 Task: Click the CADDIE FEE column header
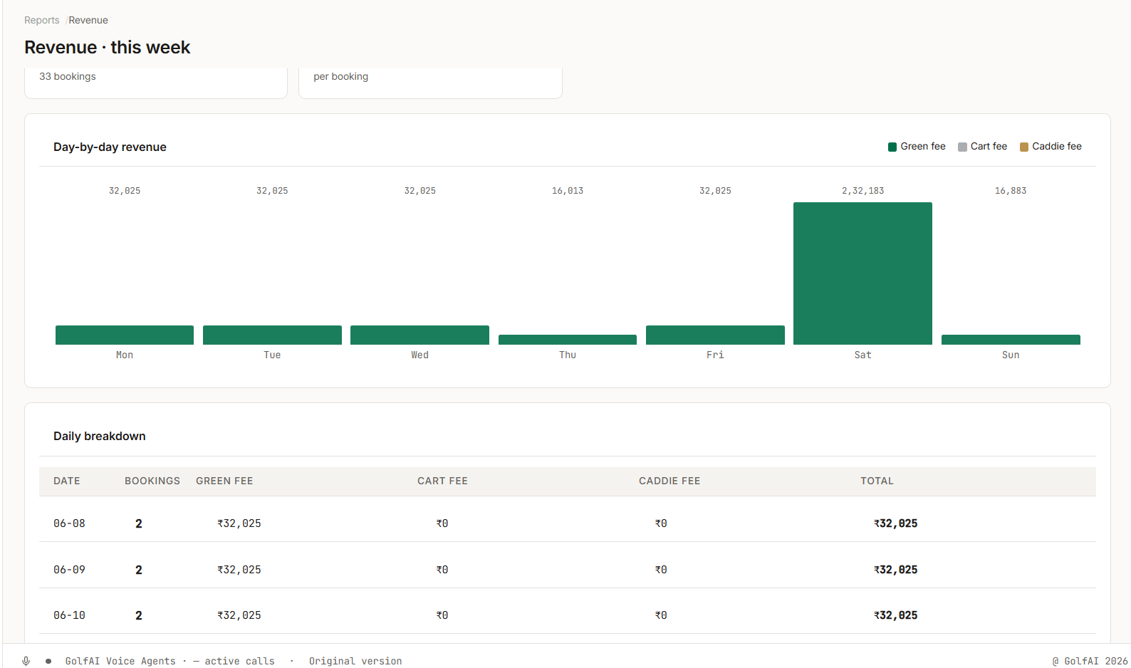pos(669,481)
